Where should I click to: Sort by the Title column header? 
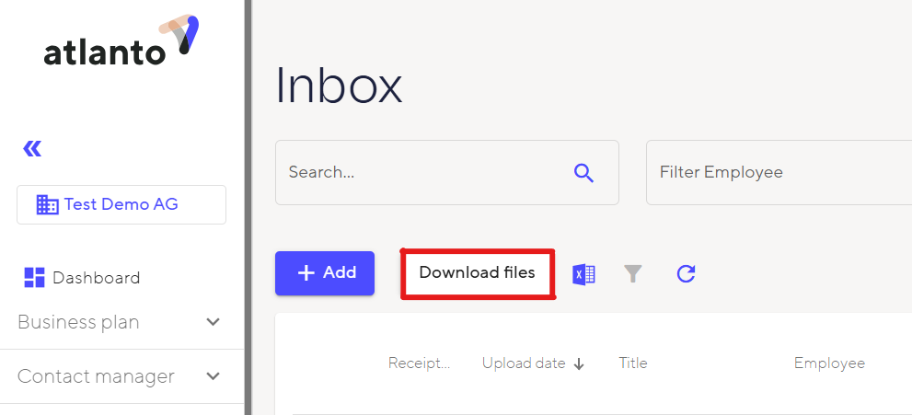tap(632, 363)
